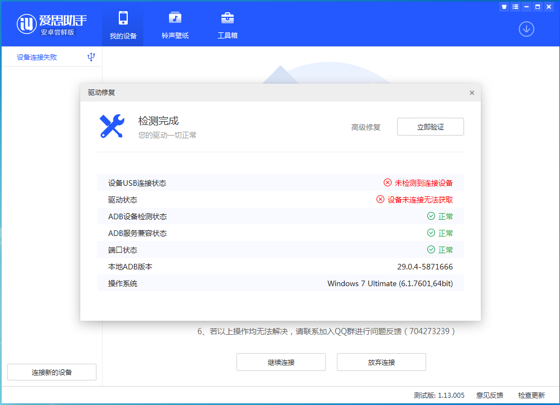Click red error icon beside 未检测到连接设备
560x405 pixels.
(387, 182)
